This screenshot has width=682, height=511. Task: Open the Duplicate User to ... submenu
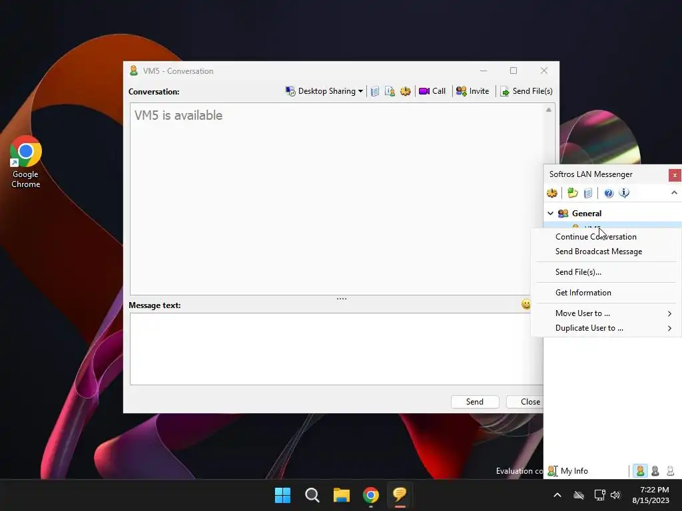coord(607,328)
